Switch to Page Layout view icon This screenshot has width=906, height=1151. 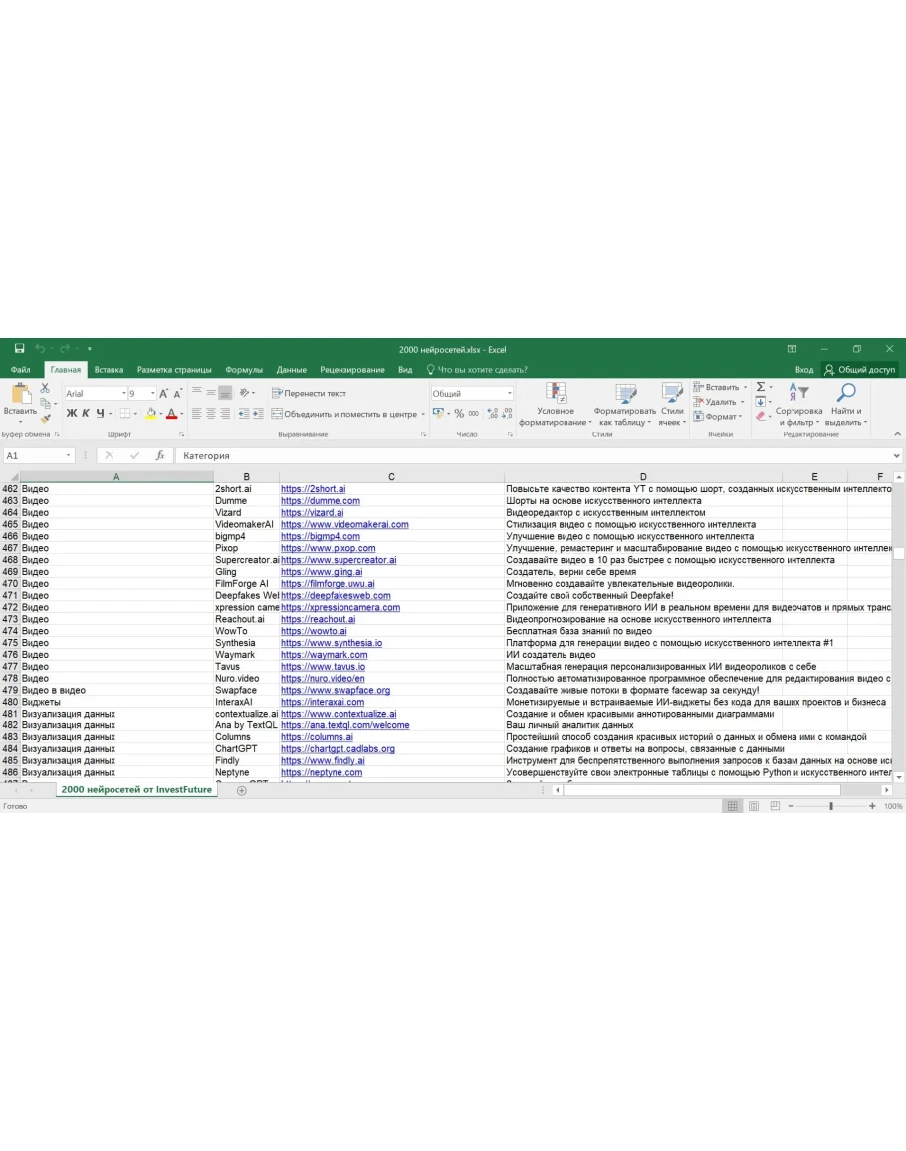coord(754,806)
